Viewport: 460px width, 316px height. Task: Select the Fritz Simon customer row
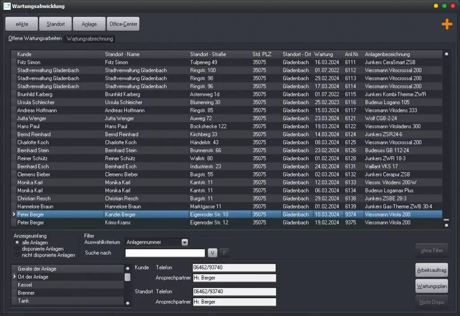tap(226, 62)
